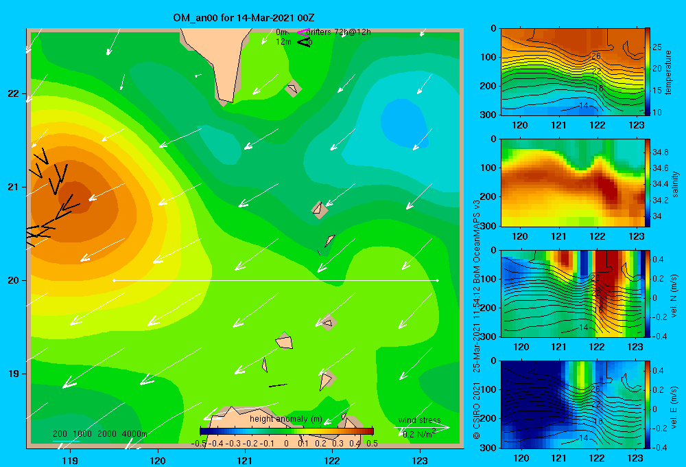The height and width of the screenshot is (467, 686).
Task: Click the main map longitude label '121'
Action: click(245, 460)
